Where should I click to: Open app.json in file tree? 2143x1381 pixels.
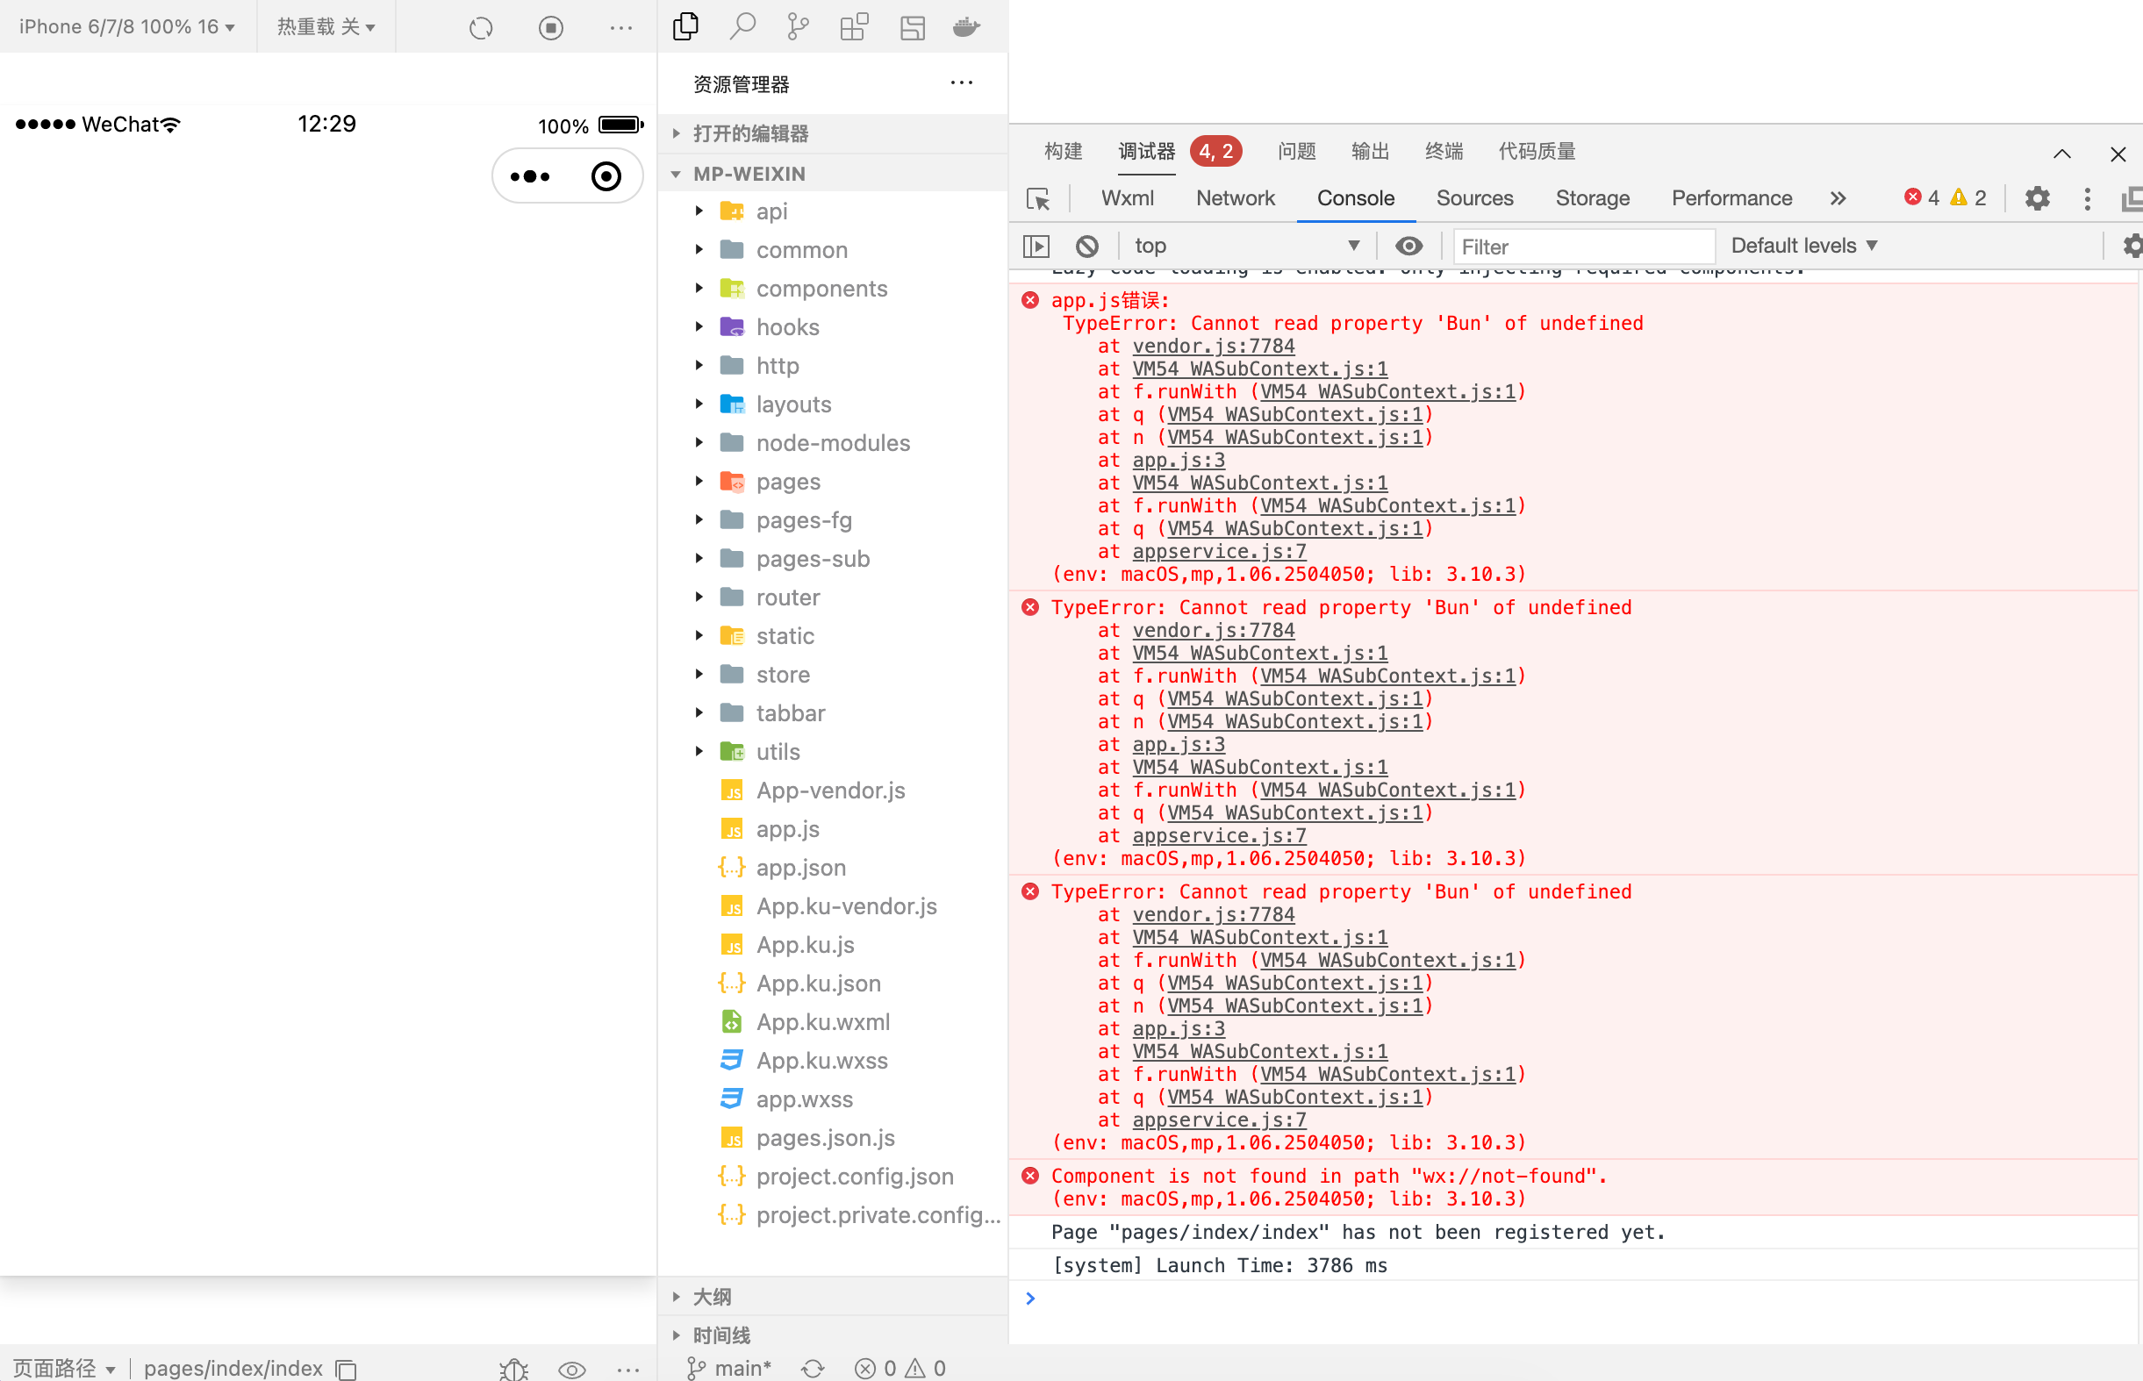click(799, 867)
